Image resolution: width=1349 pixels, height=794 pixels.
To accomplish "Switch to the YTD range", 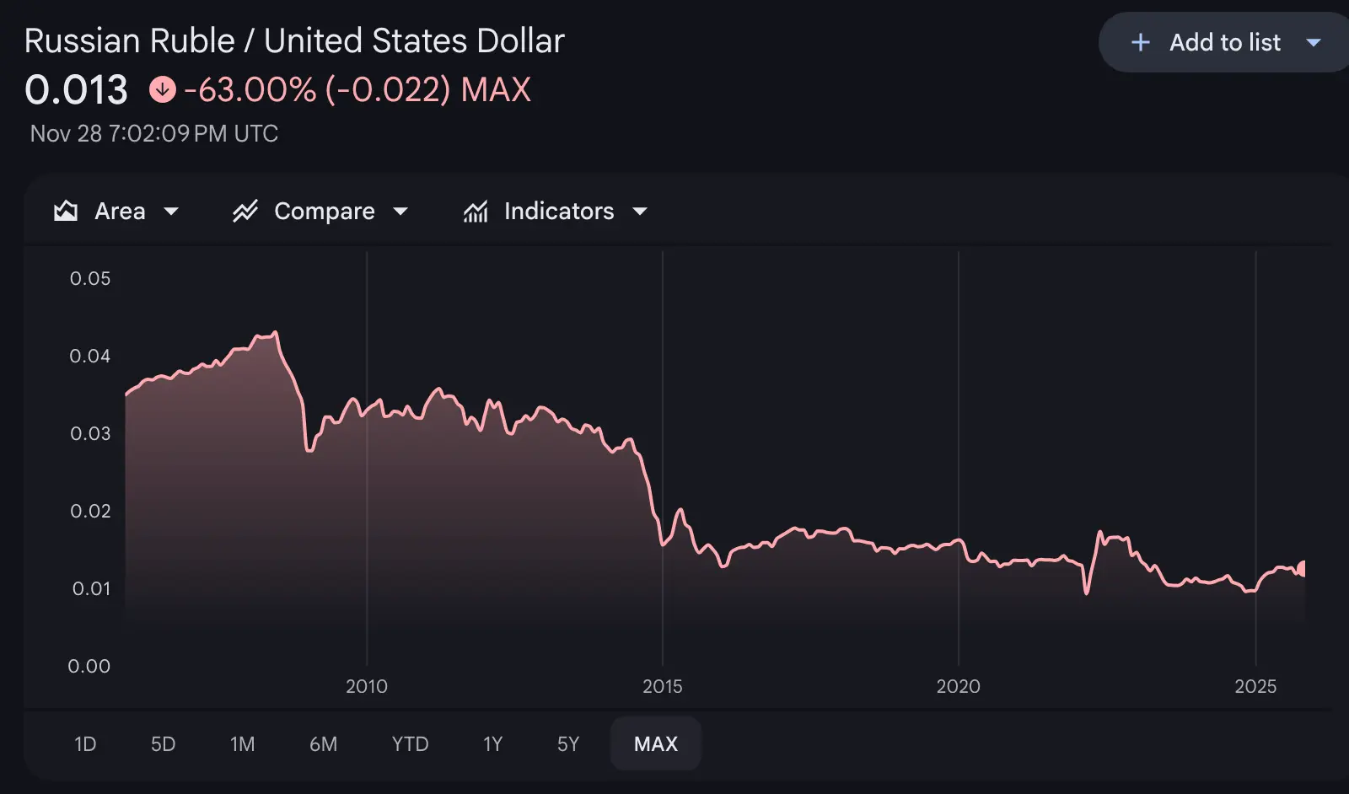I will point(410,743).
